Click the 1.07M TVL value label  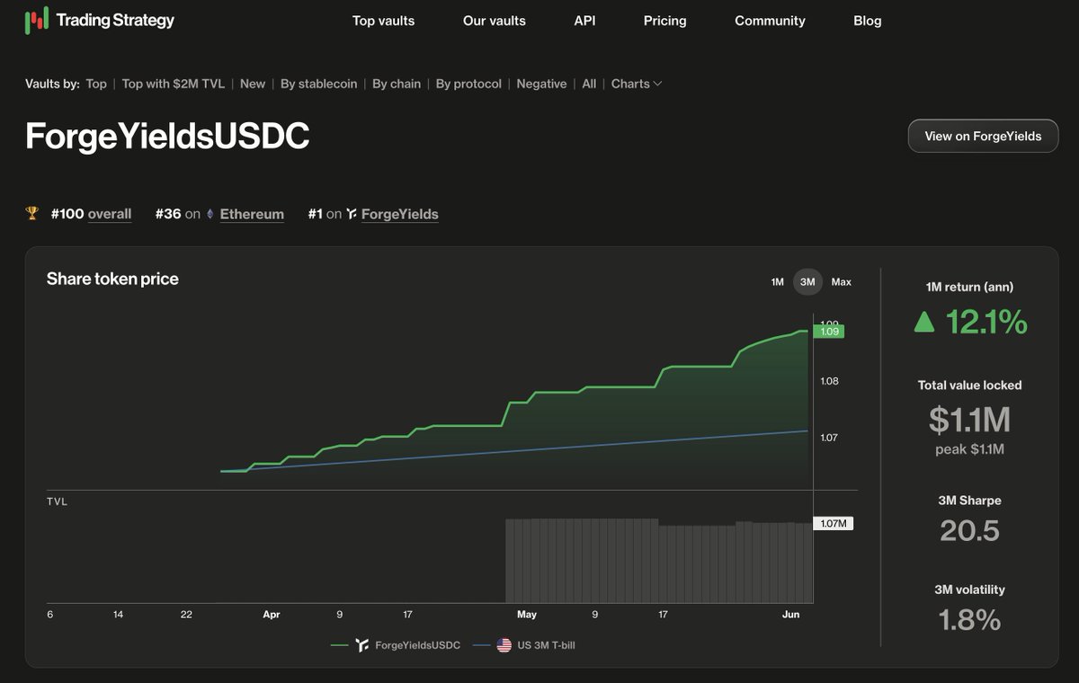tap(833, 523)
